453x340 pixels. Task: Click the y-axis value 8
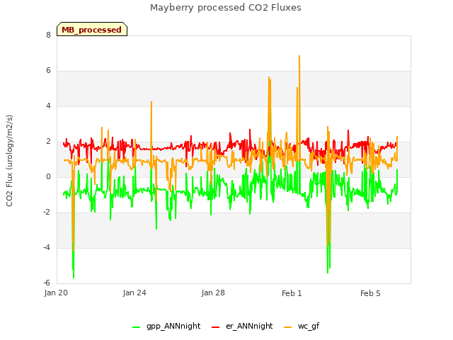pos(48,35)
